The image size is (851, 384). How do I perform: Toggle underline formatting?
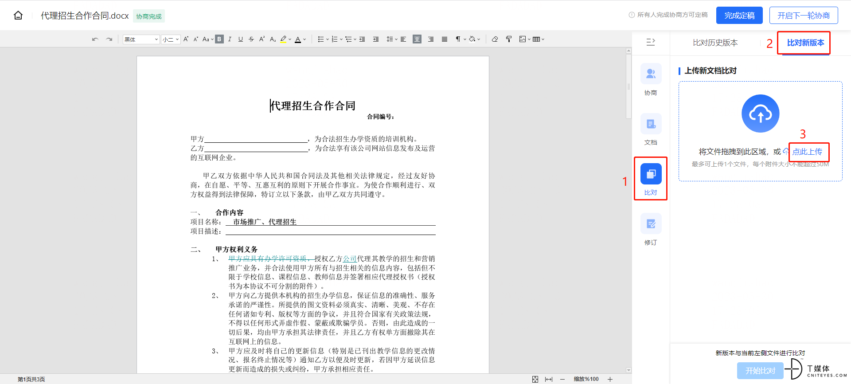(240, 39)
